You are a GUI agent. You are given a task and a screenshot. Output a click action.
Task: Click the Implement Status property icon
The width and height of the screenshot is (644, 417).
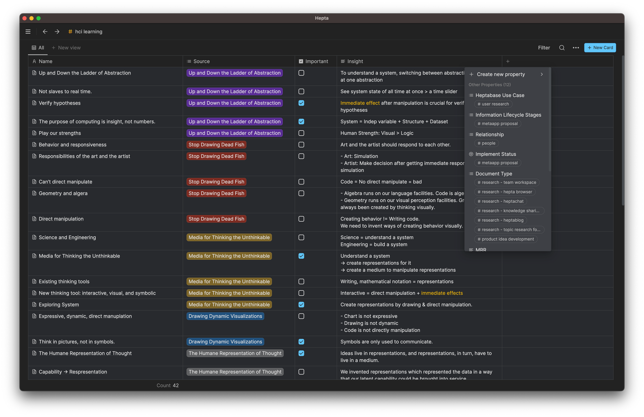471,154
